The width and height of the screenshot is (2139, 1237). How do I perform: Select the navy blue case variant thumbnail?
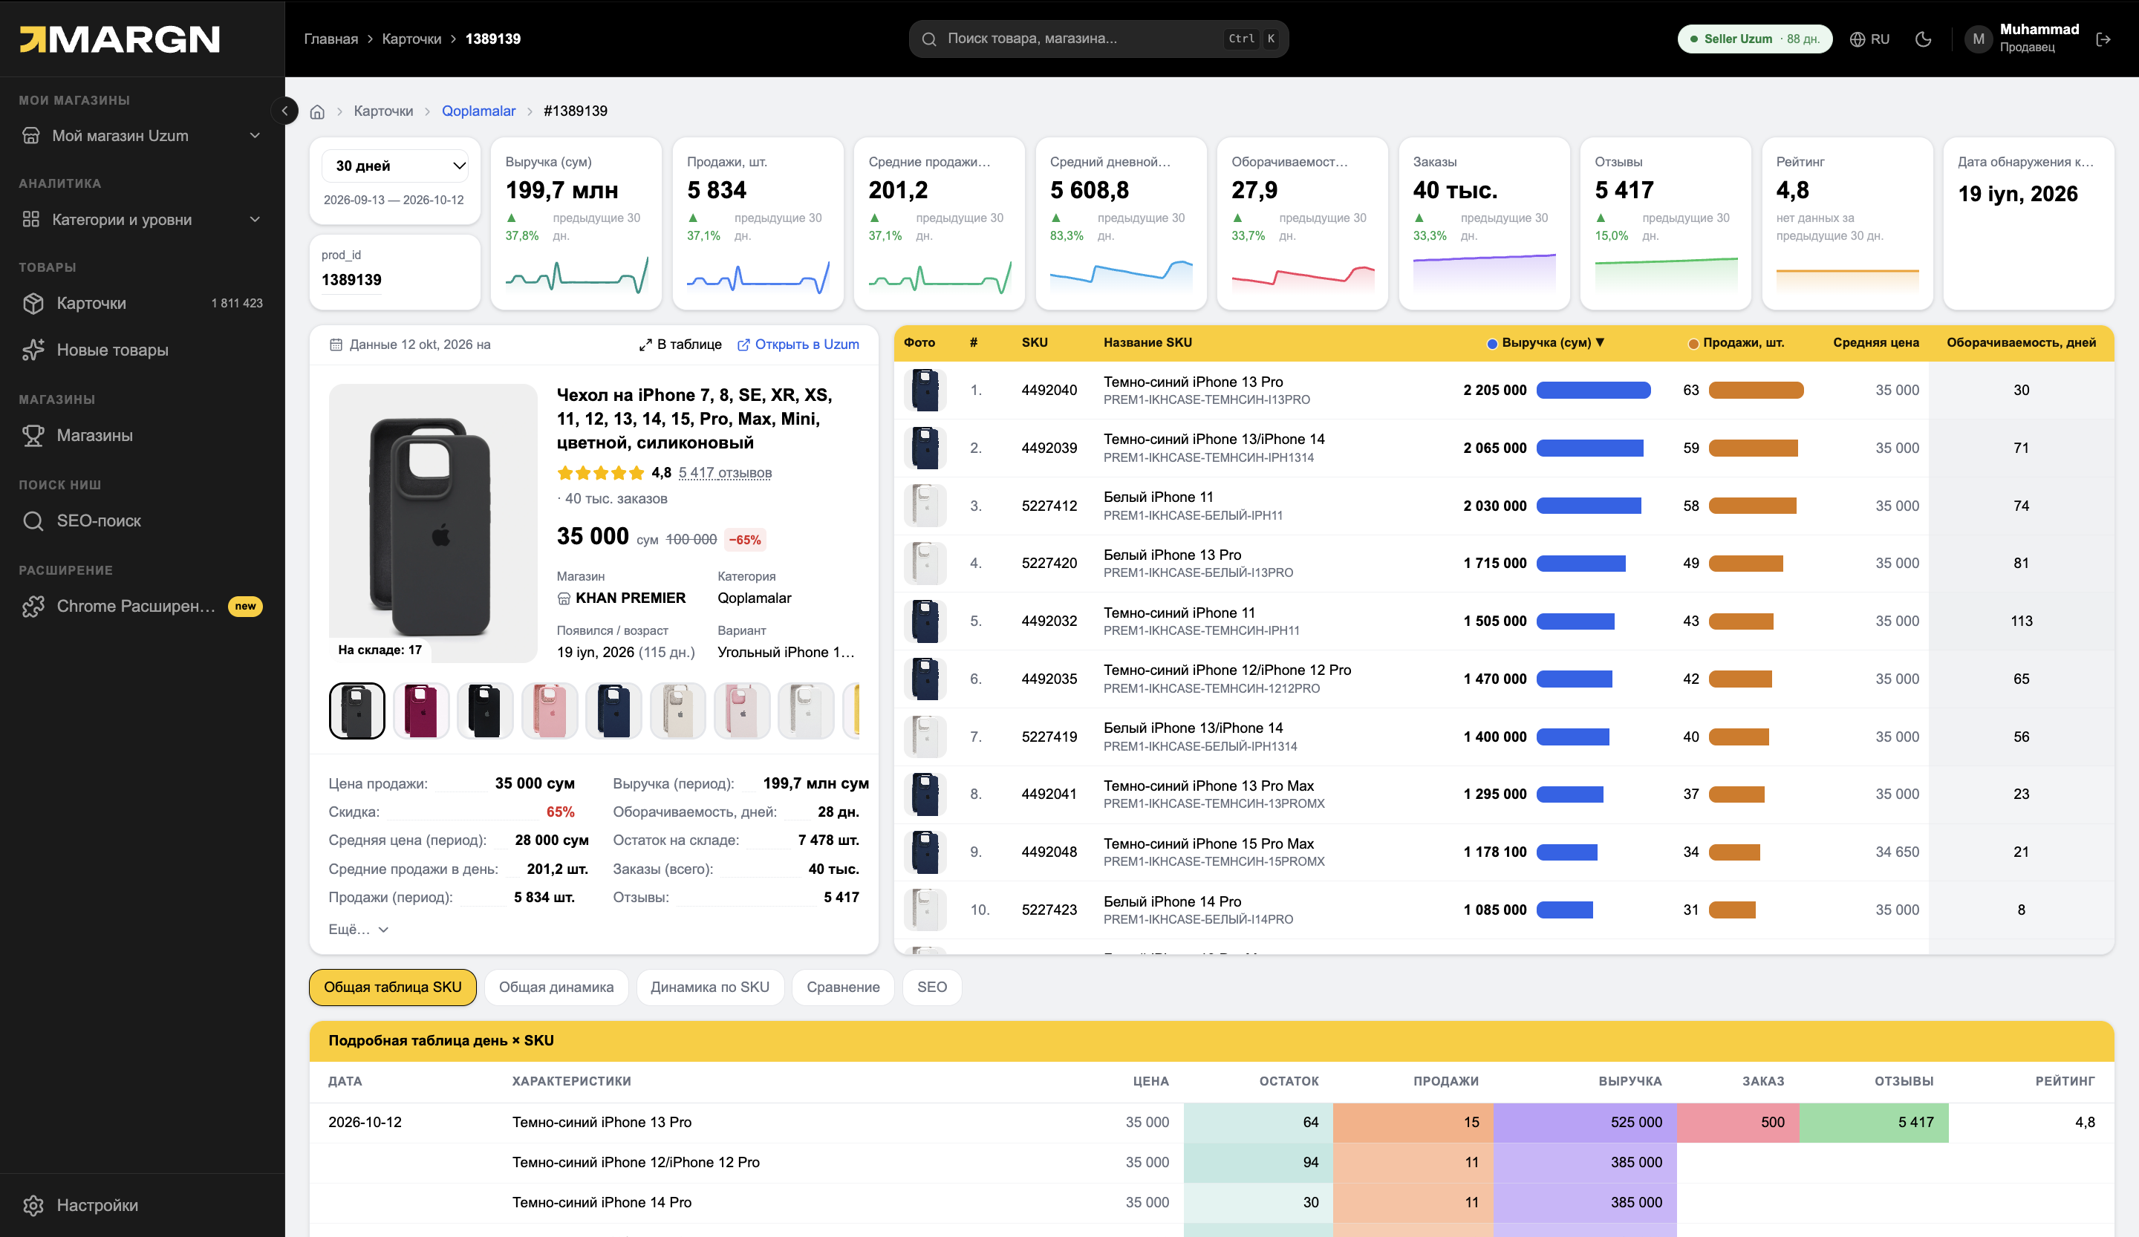tap(613, 711)
